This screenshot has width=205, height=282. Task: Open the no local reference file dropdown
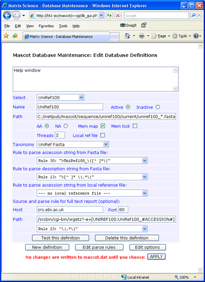(x=92, y=193)
